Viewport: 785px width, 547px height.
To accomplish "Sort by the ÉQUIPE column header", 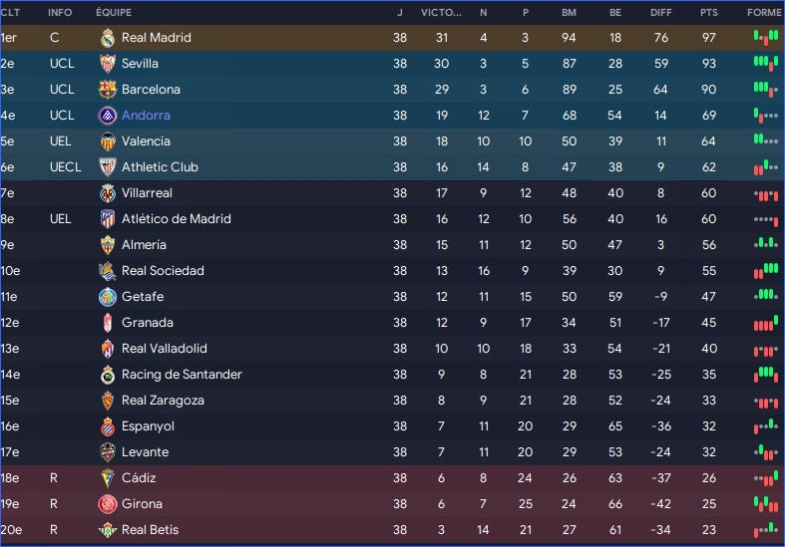I will coord(114,13).
